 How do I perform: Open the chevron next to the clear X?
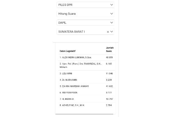coord(111,32)
